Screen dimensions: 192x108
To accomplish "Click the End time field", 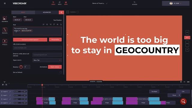I will 28,20.
